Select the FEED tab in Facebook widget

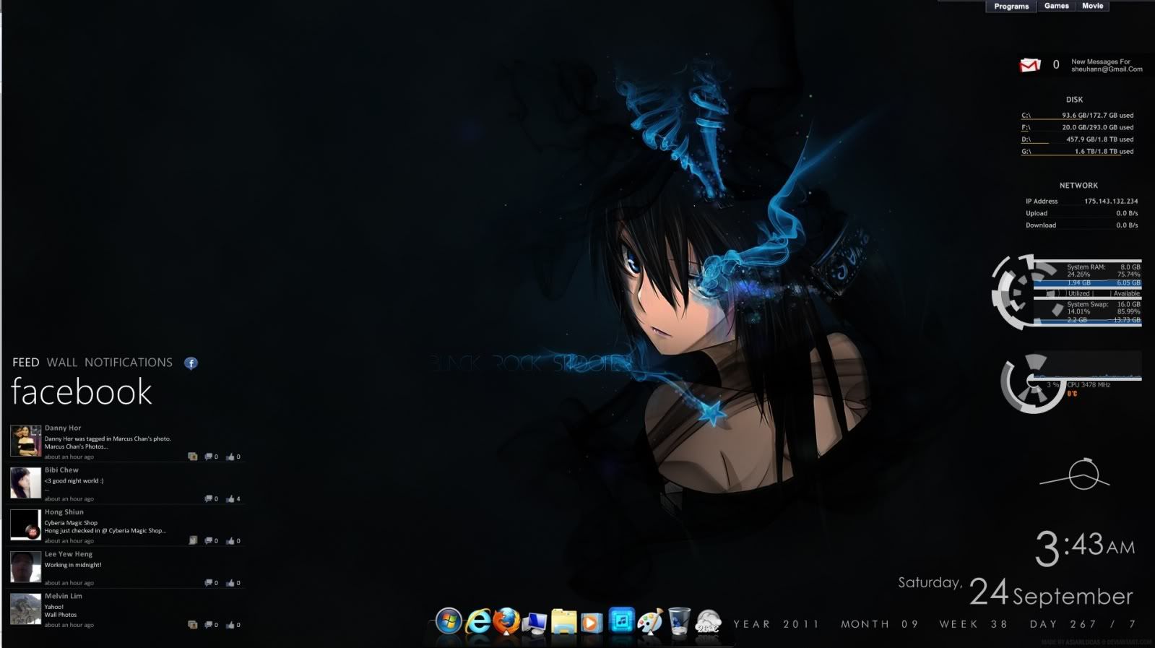[x=26, y=363]
